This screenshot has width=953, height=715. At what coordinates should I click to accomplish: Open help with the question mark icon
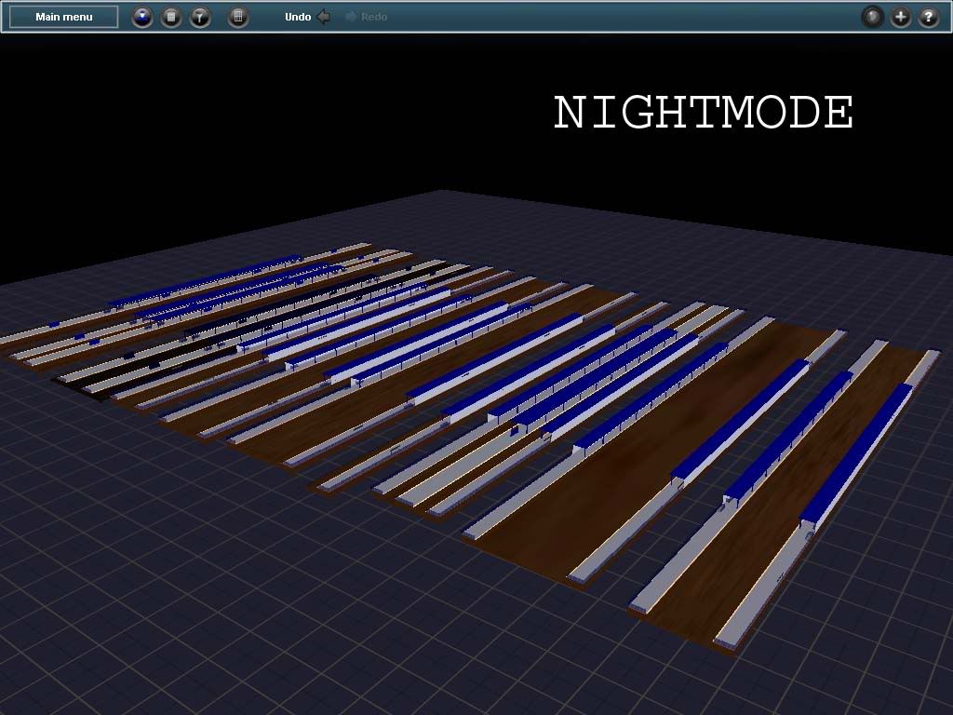tap(928, 17)
